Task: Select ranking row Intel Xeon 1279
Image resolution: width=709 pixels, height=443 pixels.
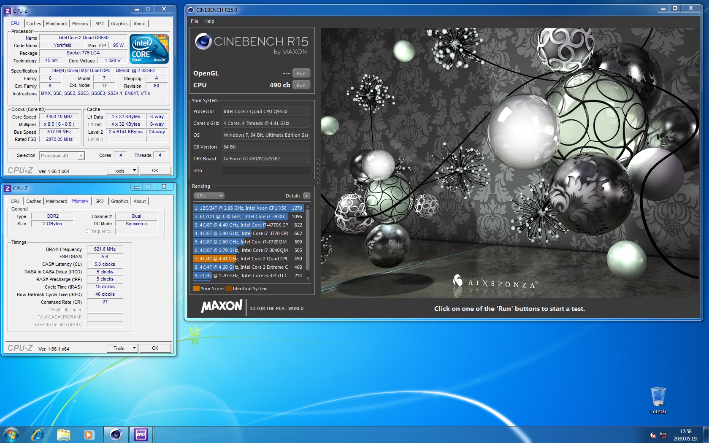Action: tap(249, 208)
